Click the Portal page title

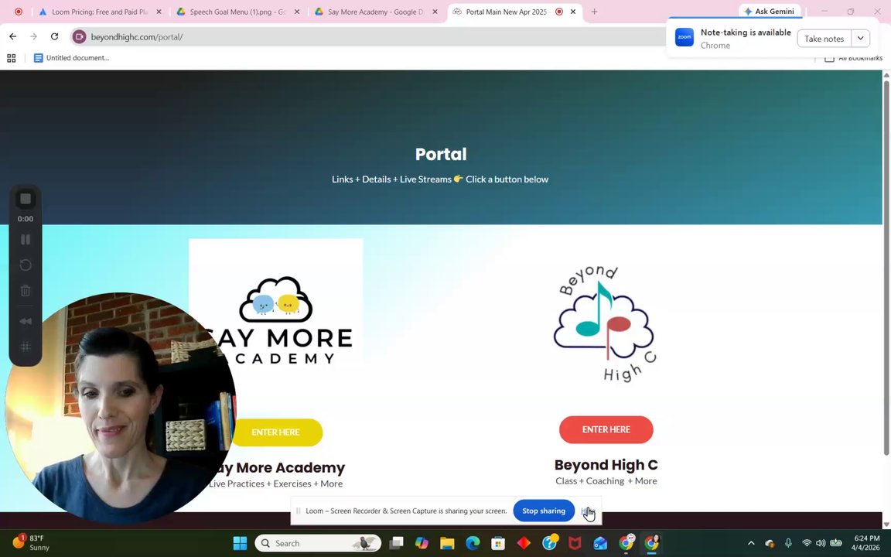click(x=440, y=154)
